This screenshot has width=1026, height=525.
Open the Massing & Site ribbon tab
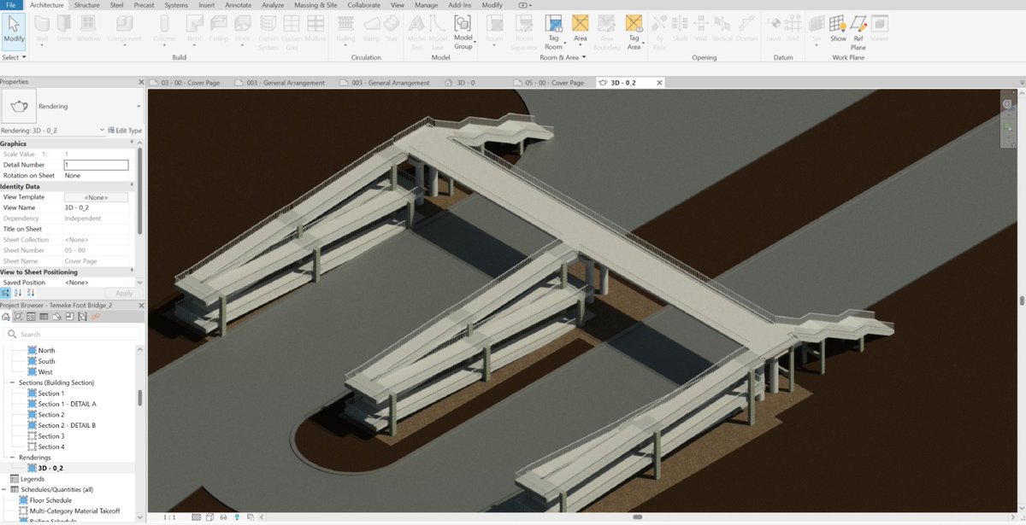[x=315, y=5]
